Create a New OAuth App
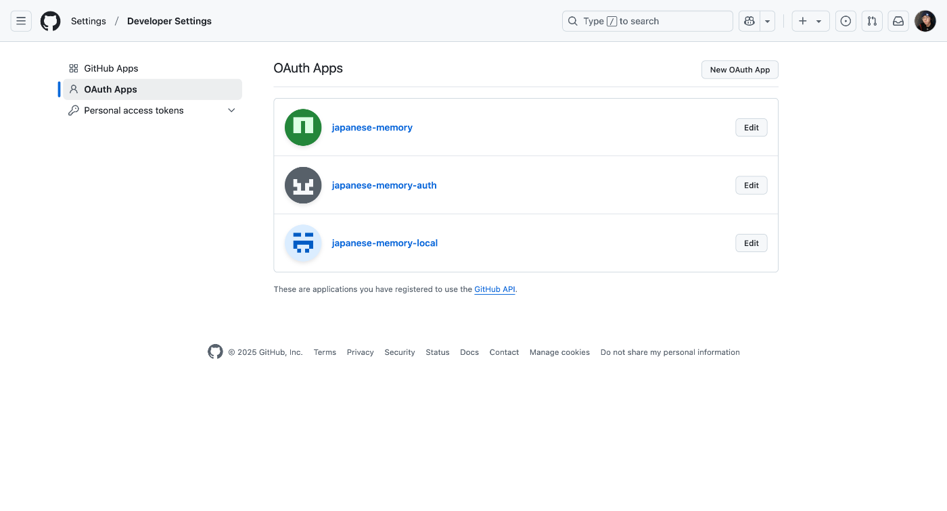 (x=740, y=70)
